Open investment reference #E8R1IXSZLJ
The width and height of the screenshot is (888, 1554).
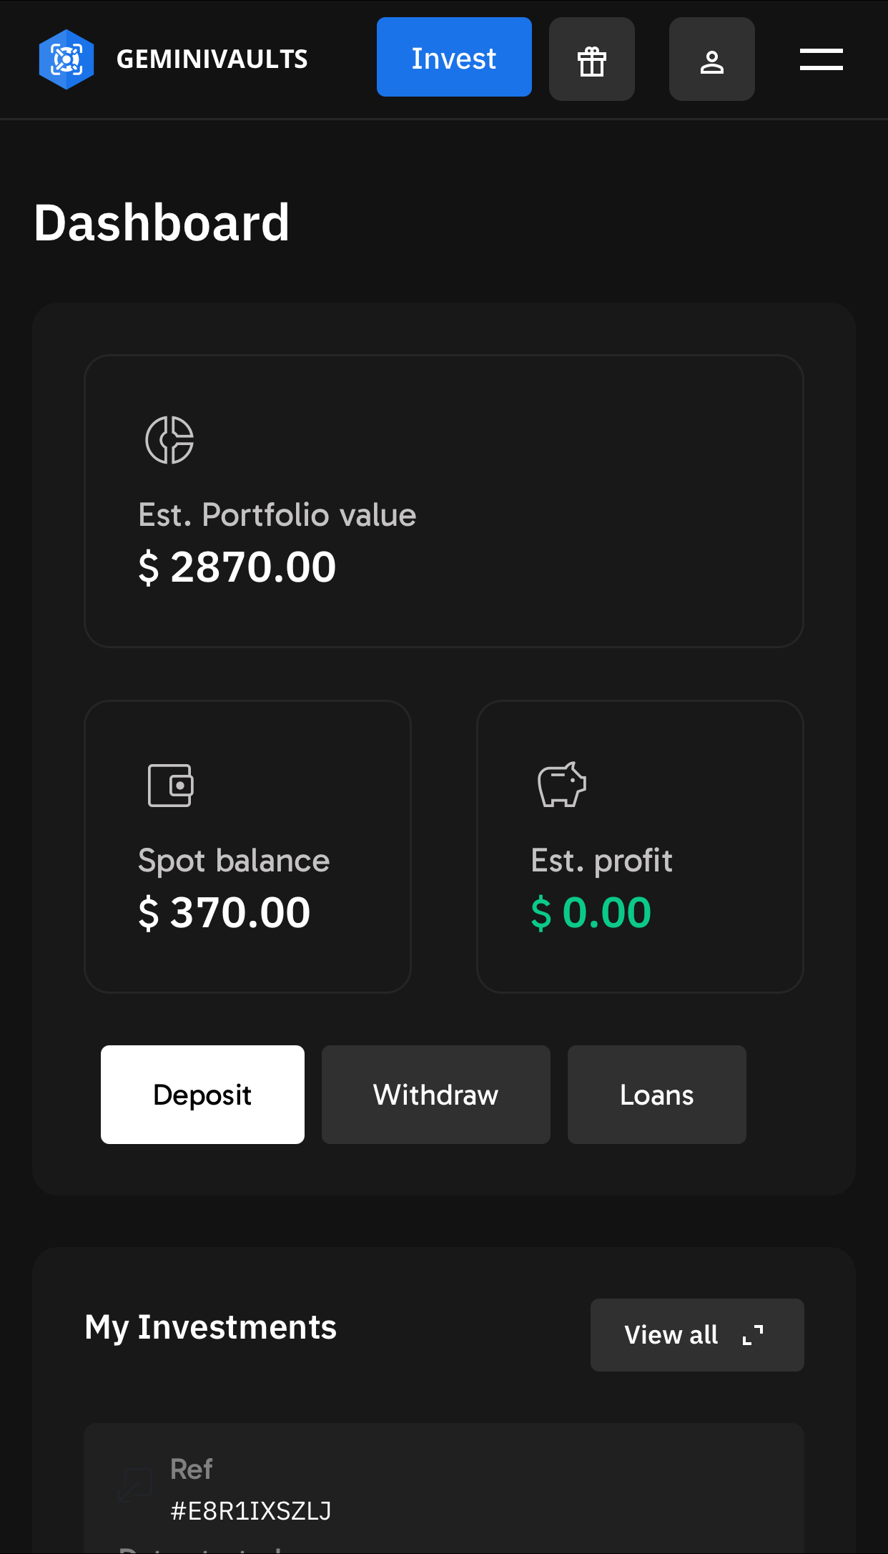[251, 1510]
